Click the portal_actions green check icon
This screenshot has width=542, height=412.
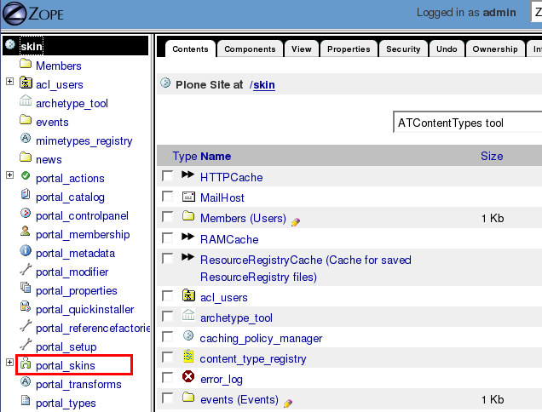pos(26,176)
